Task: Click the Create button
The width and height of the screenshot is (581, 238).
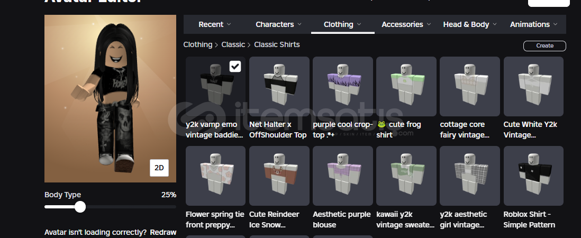Action: [544, 46]
